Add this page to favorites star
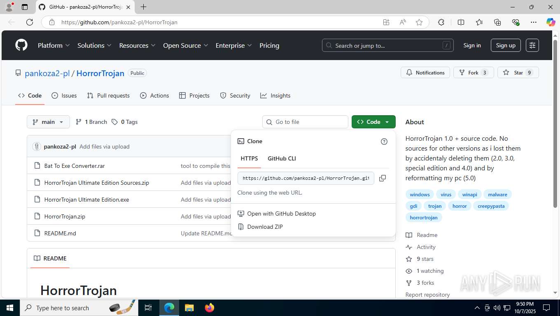Viewport: 560px width, 316px height. (419, 22)
